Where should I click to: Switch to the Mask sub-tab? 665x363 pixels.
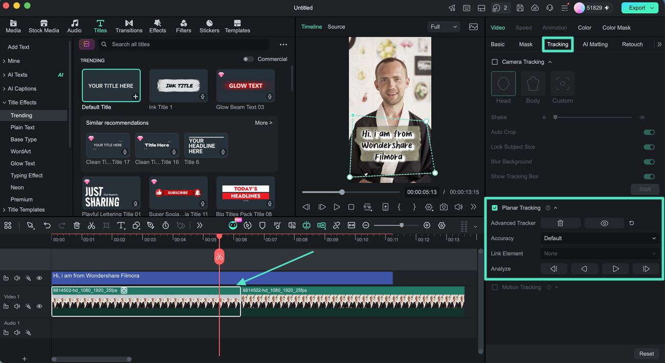click(x=526, y=44)
